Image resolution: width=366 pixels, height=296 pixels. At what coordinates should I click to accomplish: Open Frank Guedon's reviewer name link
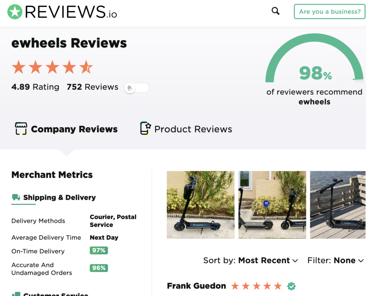pyautogui.click(x=196, y=286)
